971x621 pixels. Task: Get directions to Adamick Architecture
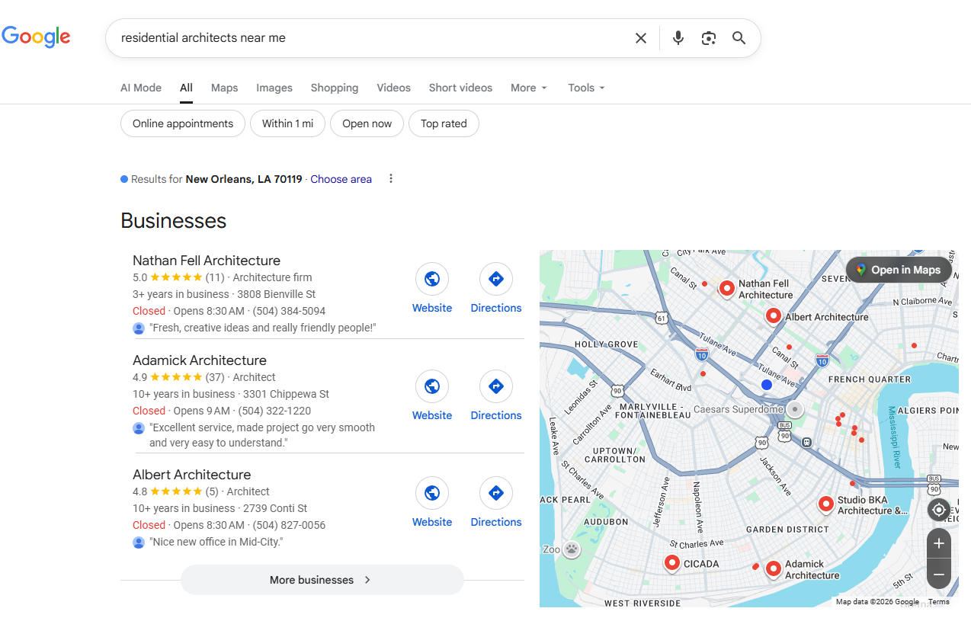tap(496, 386)
